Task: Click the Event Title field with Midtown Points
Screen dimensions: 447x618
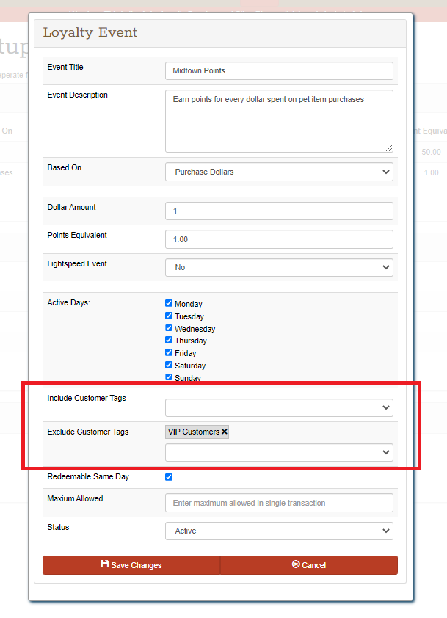Action: [x=279, y=71]
